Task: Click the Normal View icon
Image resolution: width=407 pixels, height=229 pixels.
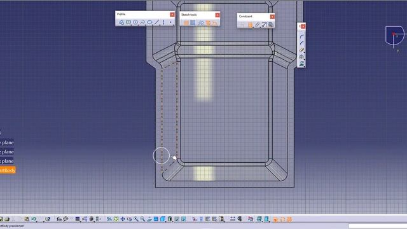Action: pos(149,219)
